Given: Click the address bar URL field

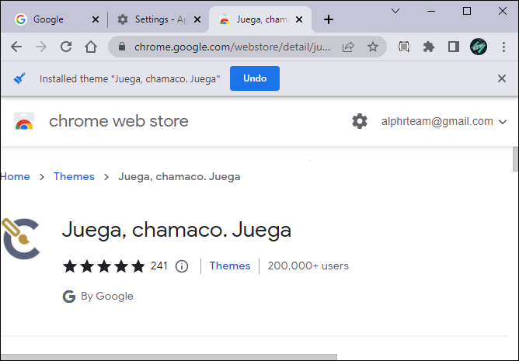Looking at the screenshot, I should (232, 47).
